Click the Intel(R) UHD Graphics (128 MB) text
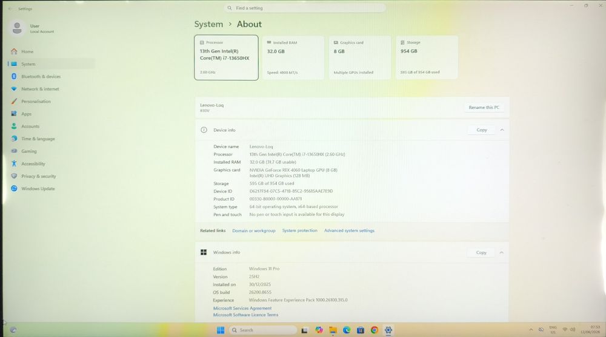 279,175
